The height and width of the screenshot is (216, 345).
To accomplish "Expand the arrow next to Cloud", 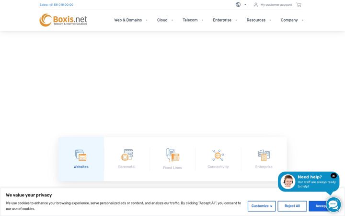I will tap(172, 20).
